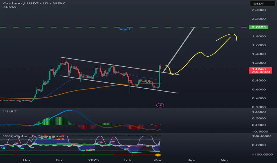Open the USDT currency selector

[262, 4]
